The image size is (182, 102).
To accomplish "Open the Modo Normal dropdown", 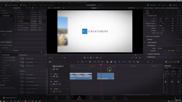I will (x=166, y=48).
